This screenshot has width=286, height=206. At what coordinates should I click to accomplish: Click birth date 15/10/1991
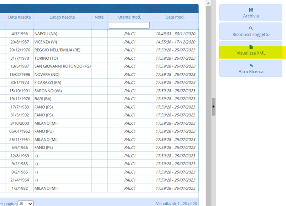(20, 91)
